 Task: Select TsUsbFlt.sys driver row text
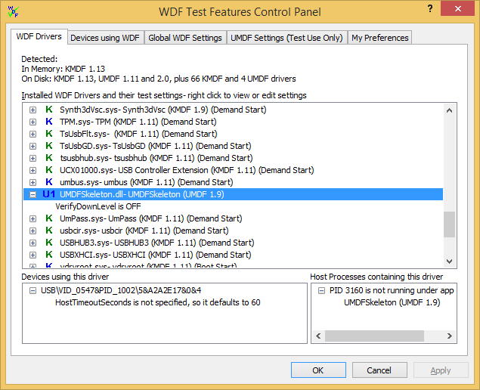click(x=138, y=134)
